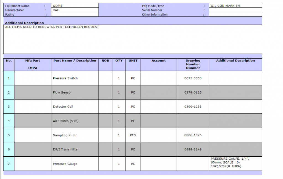Select the Pressure Switch part name cell

[x=65, y=78]
